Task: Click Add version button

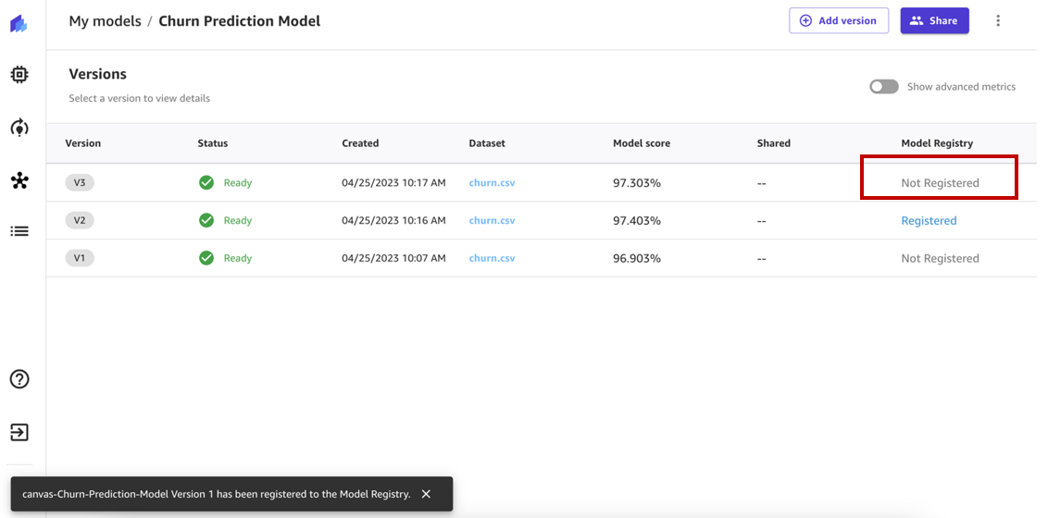Action: (839, 20)
